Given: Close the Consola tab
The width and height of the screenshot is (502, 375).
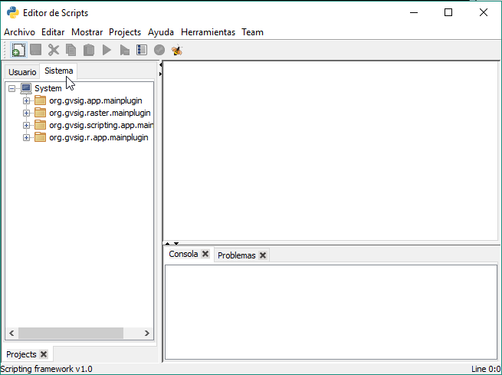Looking at the screenshot, I should pos(205,255).
